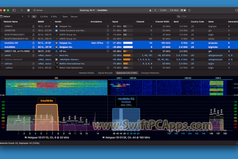
Task: Click Netgear legend icon under 5 GHz spectrum
Action: pyautogui.click(x=103, y=137)
